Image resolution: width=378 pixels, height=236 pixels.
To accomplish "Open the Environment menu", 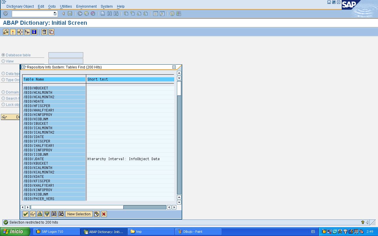I will (86, 6).
